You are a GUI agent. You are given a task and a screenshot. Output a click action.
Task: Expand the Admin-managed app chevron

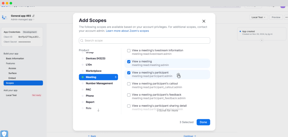tap(34, 19)
